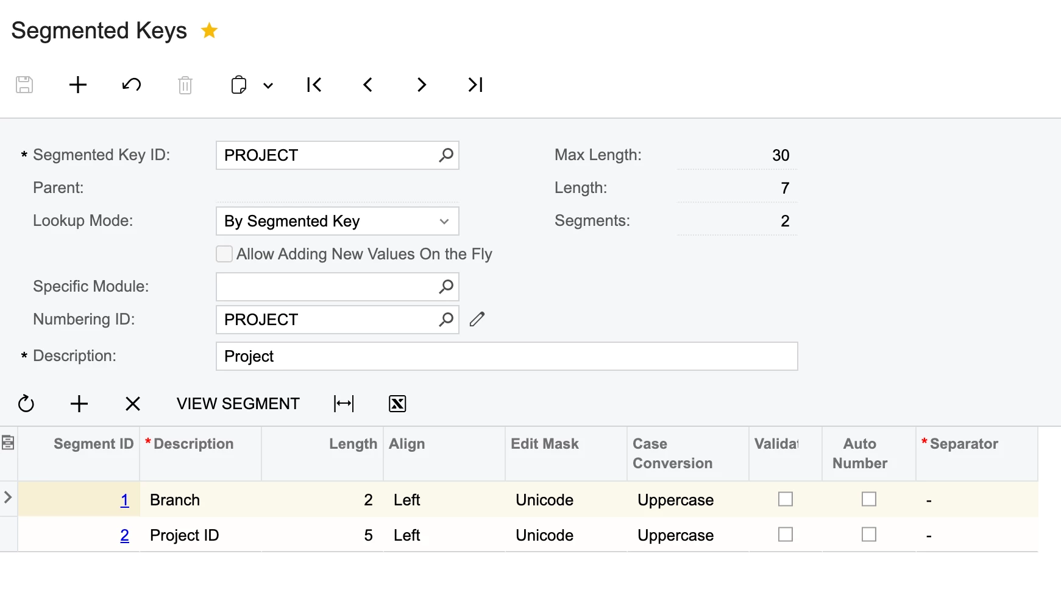Go to the first record
The height and width of the screenshot is (590, 1061).
[314, 85]
